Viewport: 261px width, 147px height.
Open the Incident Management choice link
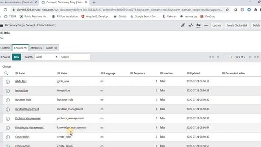click(x=27, y=109)
